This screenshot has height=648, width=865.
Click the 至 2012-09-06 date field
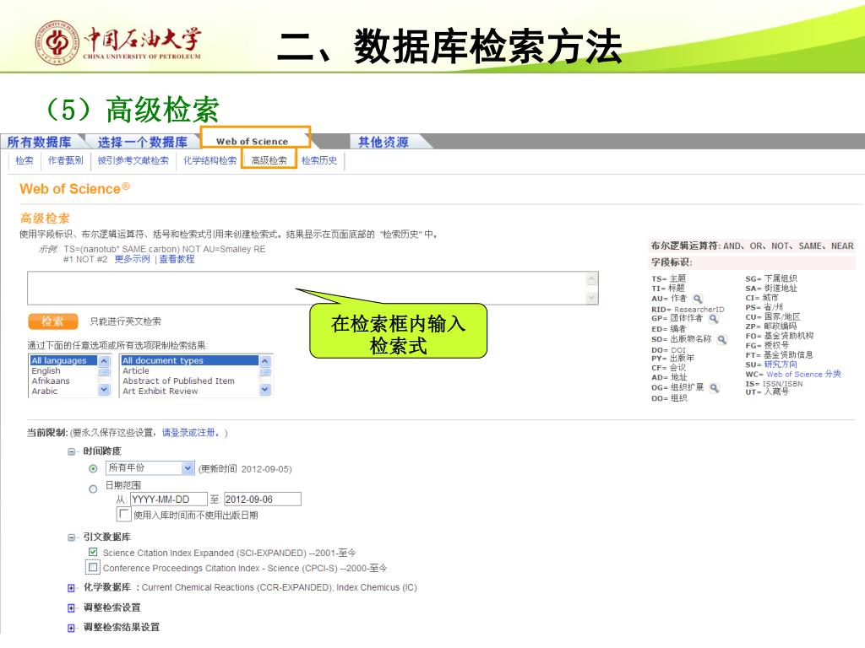tap(263, 499)
